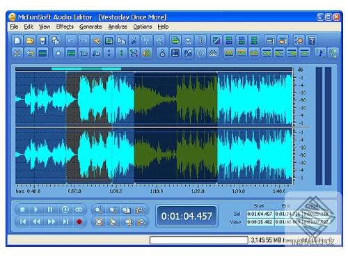This screenshot has width=348, height=261.
Task: Rewind the audio
Action: (x=37, y=222)
